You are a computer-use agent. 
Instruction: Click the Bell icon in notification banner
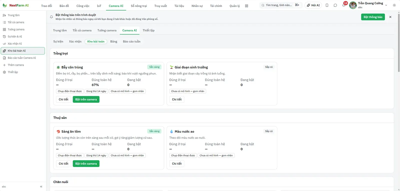51,17
